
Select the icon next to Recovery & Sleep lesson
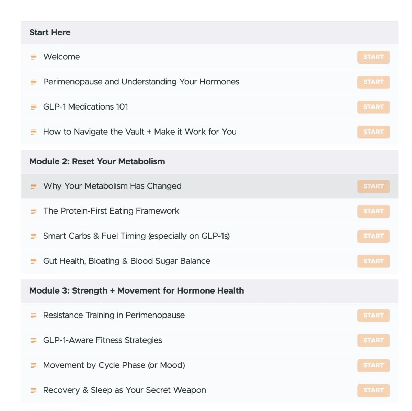pyautogui.click(x=33, y=390)
